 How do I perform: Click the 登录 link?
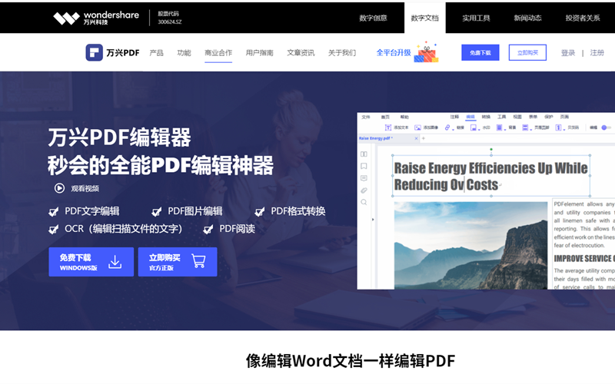click(x=568, y=53)
